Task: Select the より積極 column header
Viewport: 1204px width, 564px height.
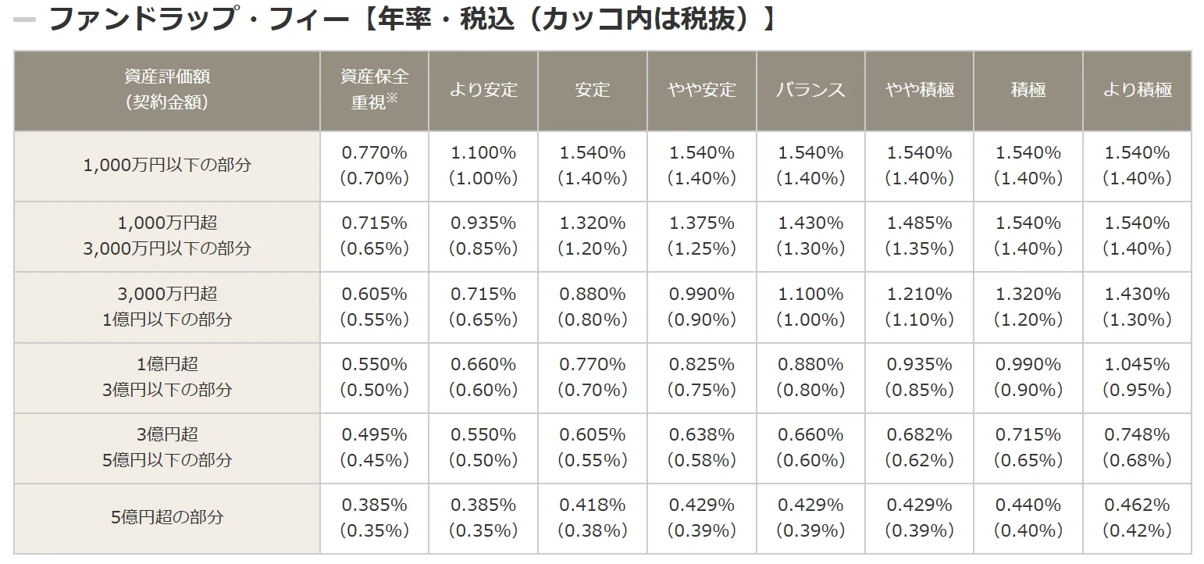Action: [1137, 90]
